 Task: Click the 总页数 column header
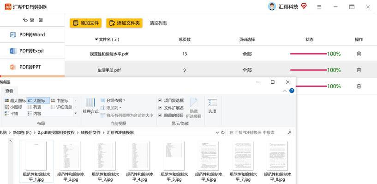(x=185, y=40)
